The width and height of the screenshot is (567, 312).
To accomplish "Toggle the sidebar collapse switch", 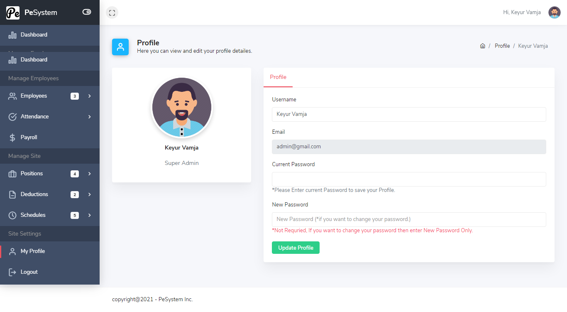I will pyautogui.click(x=86, y=12).
